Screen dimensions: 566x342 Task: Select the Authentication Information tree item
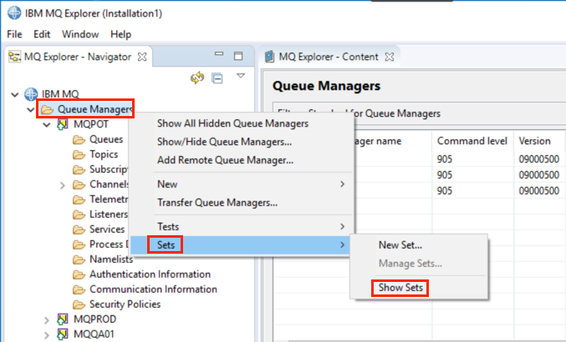(150, 274)
